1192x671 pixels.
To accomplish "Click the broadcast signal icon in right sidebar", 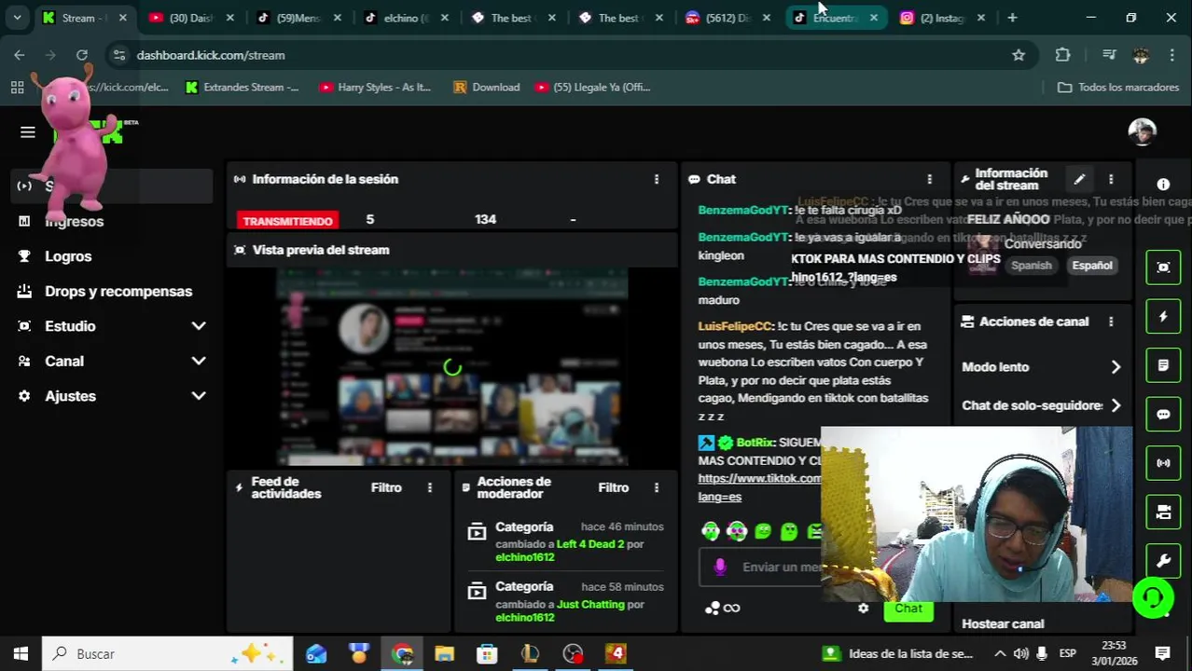I will coord(1163,462).
